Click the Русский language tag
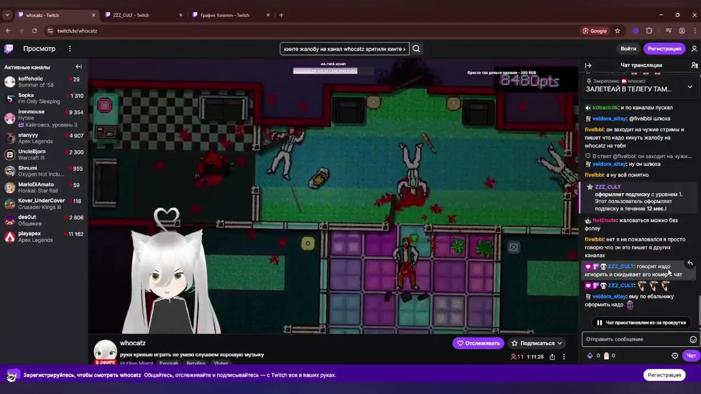Screen dimensions: 701x394 pos(169,363)
